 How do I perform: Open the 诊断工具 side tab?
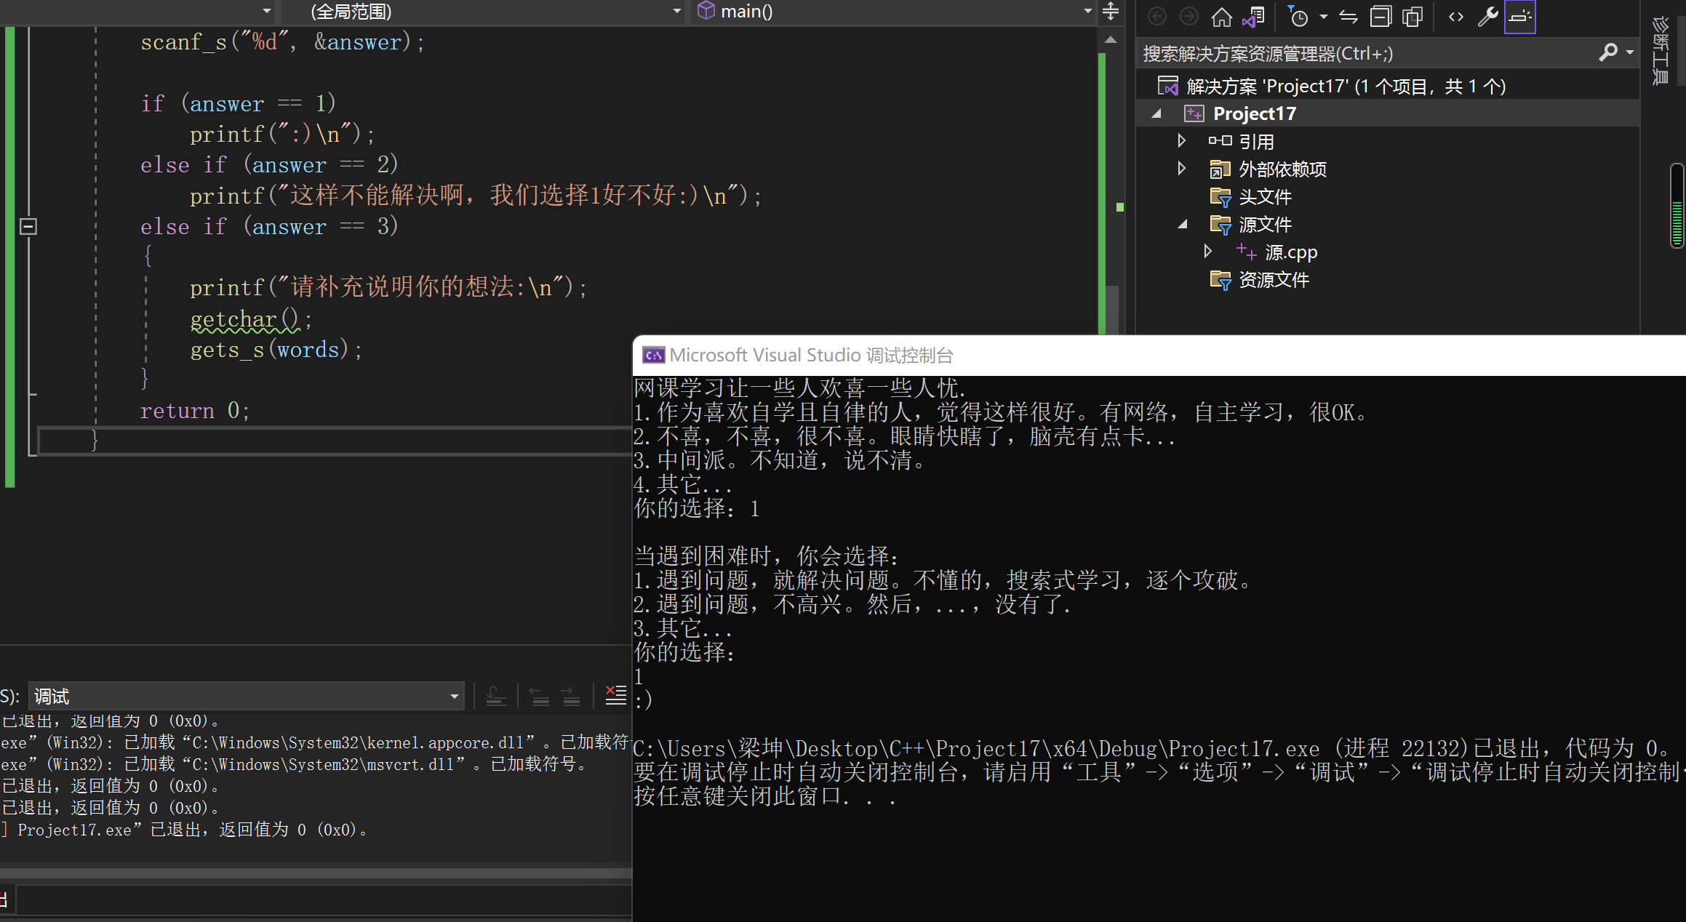point(1660,51)
